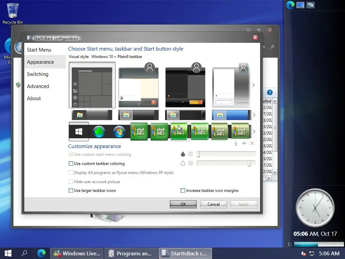Open taskbar search magnifier
Screen dimensions: 345x259
24,253
